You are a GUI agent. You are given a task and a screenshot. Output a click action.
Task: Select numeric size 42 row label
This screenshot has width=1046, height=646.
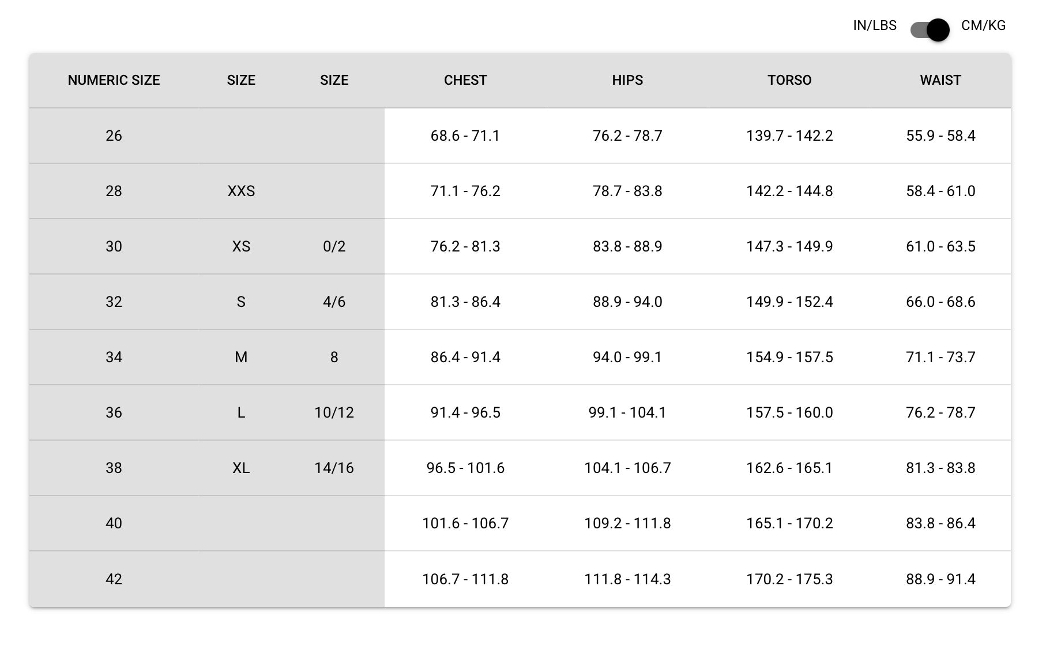114,579
